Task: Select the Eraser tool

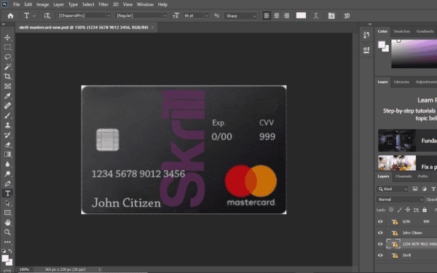Action: 7,144
